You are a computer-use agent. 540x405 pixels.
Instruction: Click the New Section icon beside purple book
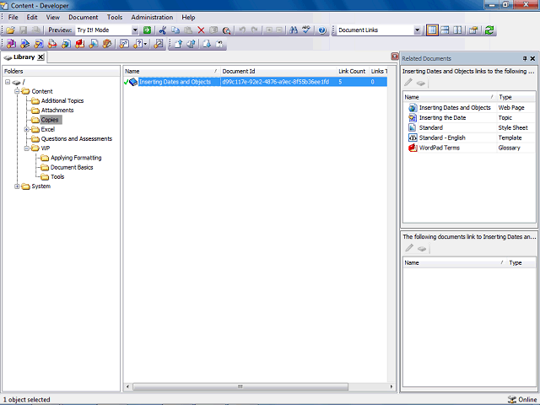tap(24, 44)
